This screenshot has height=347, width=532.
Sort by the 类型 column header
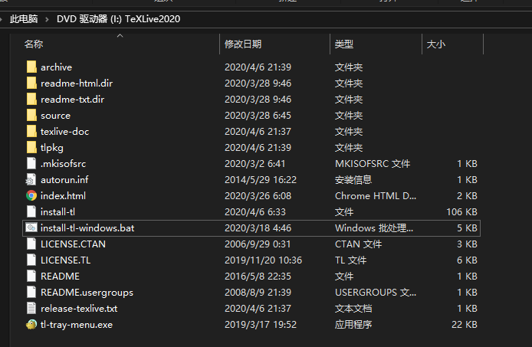[x=344, y=44]
